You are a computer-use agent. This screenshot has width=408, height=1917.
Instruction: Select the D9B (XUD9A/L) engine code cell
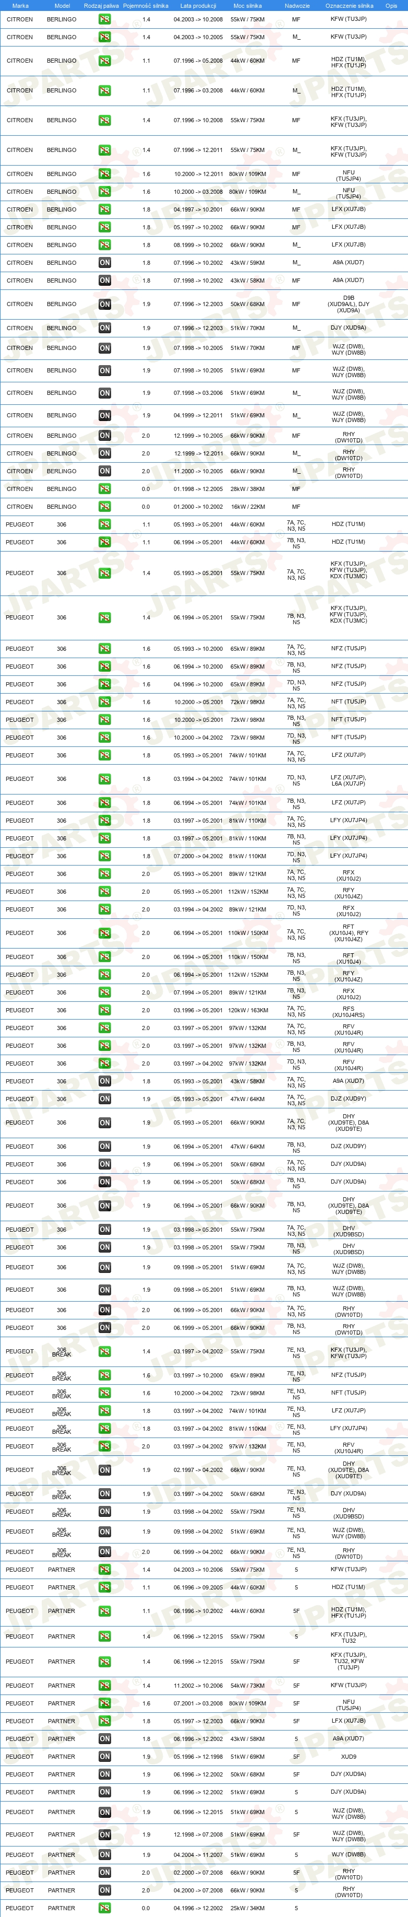(349, 305)
